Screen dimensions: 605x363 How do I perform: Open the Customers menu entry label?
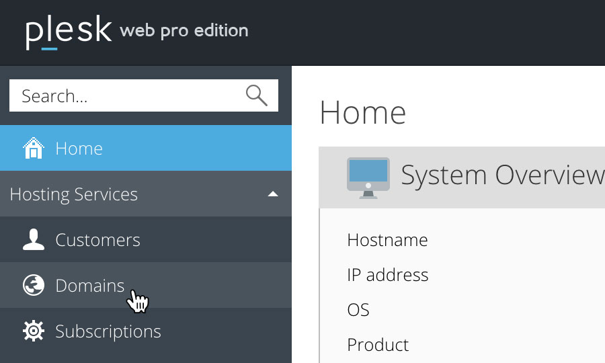click(x=97, y=240)
